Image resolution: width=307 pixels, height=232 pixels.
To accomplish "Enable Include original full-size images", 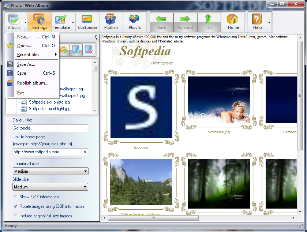I will coord(15,216).
